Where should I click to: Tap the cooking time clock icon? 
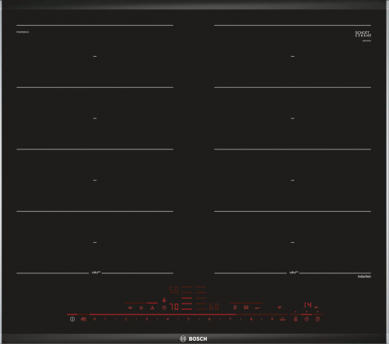tap(307, 319)
